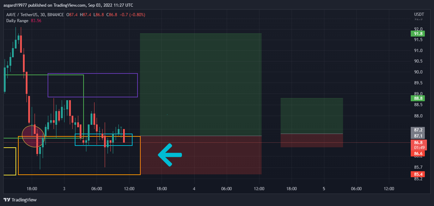Click the 06:00 time label following day 3
The width and height of the screenshot is (434, 206).
pos(97,189)
